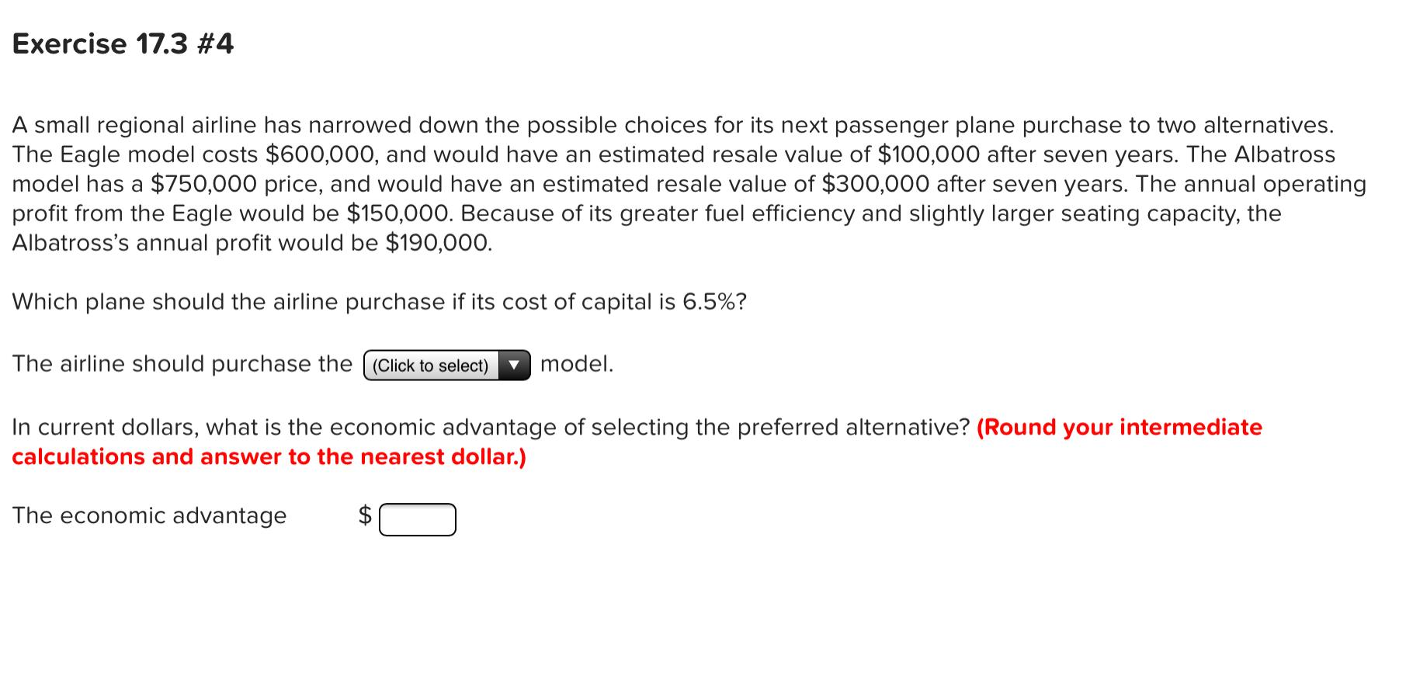Select the red rounding instructions text

268,456
